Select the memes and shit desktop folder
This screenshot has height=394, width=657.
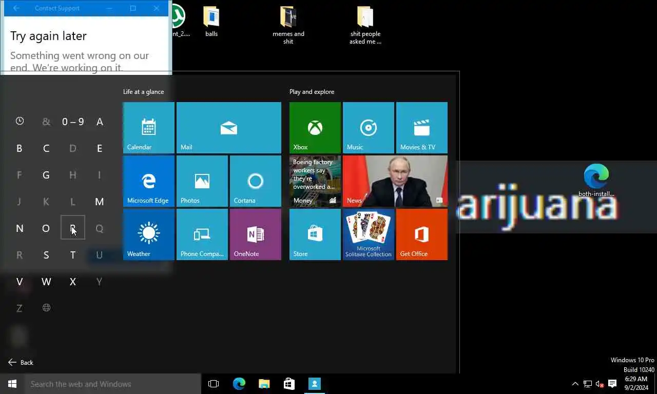point(288,25)
